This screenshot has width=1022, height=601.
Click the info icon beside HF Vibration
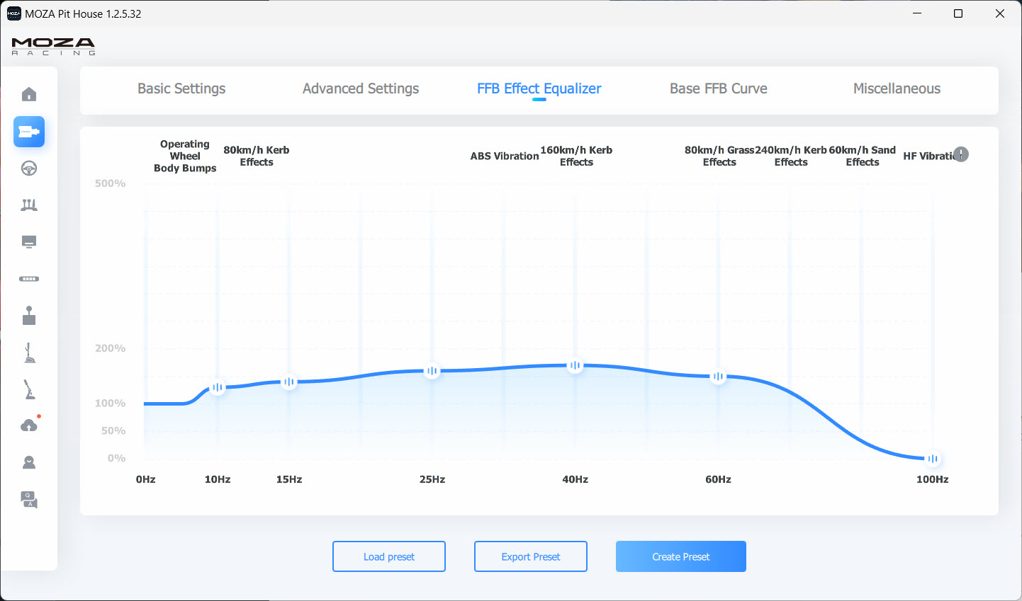tap(960, 154)
